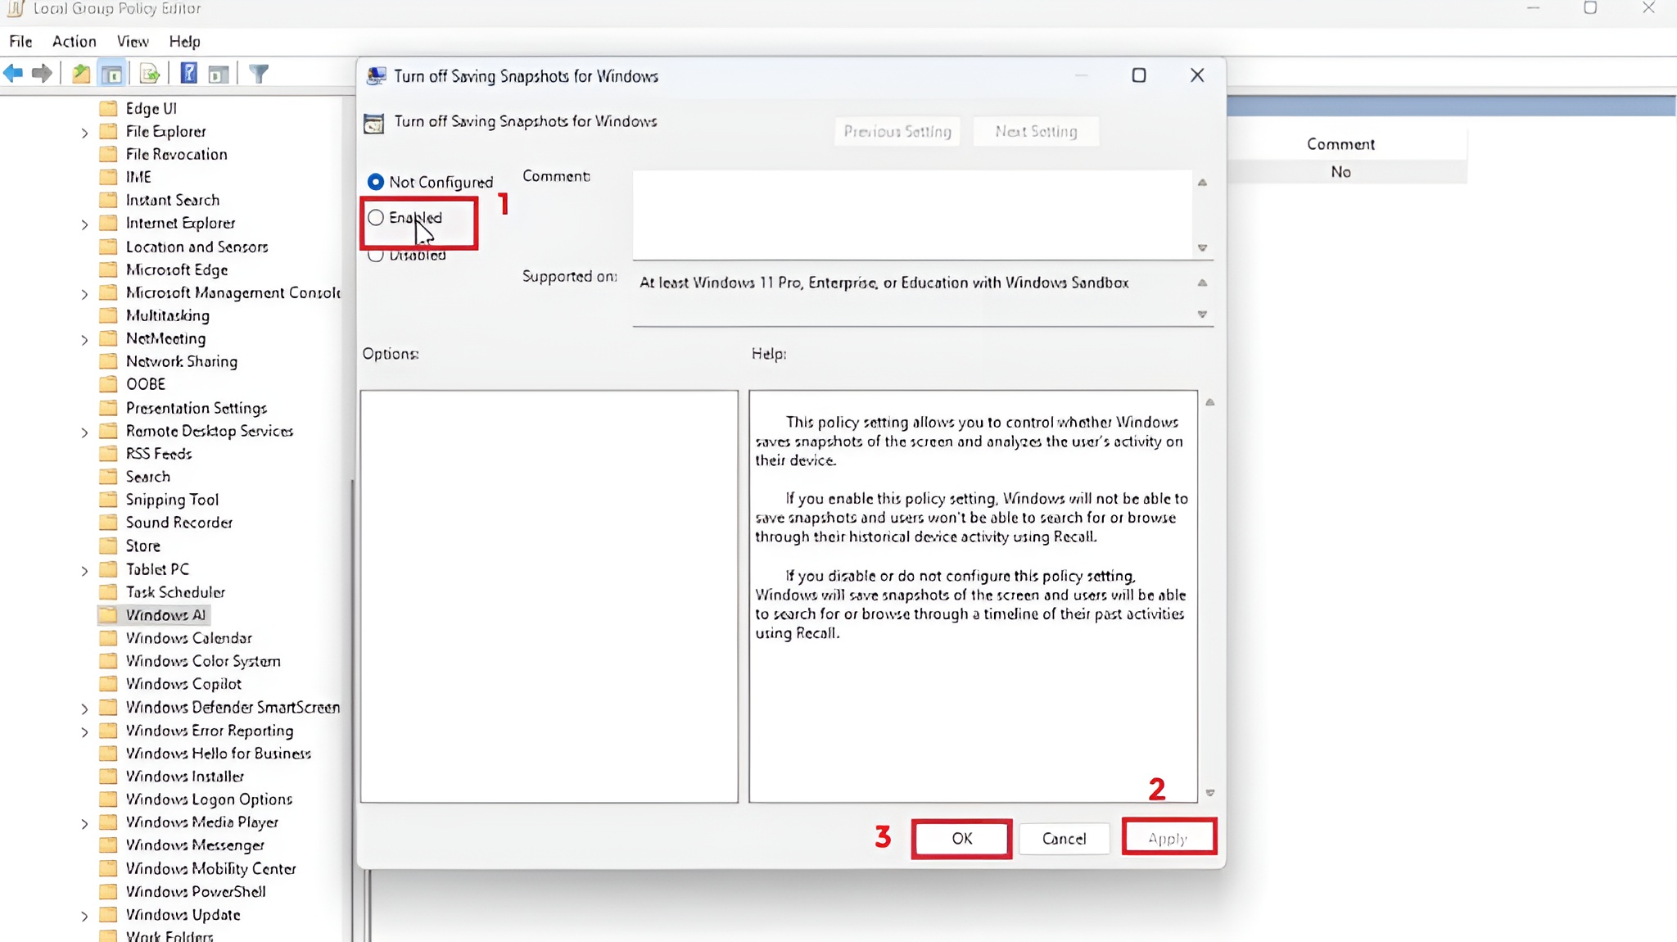Viewport: 1677px width, 942px height.
Task: Click the Show/Hide Action Pane icon
Action: point(218,74)
